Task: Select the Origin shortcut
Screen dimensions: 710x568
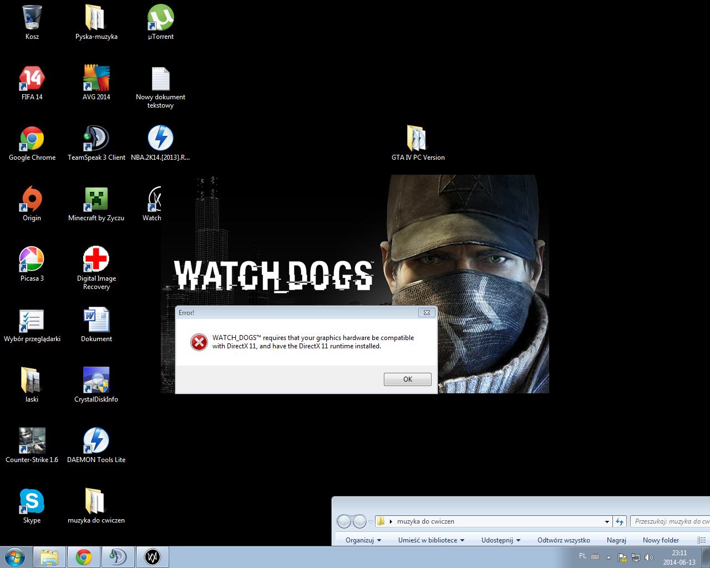Action: coord(32,204)
